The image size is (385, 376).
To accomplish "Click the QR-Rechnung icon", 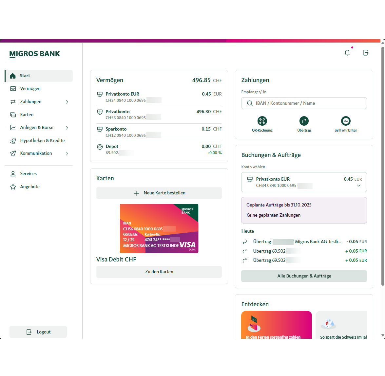I will (x=262, y=121).
